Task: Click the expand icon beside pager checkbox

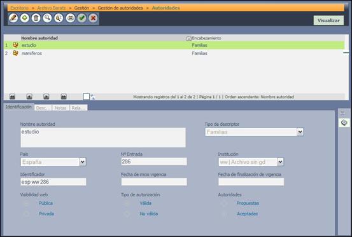Action: coord(93,97)
